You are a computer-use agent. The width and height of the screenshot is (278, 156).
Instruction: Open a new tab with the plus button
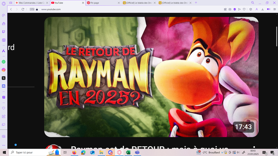tap(196, 3)
